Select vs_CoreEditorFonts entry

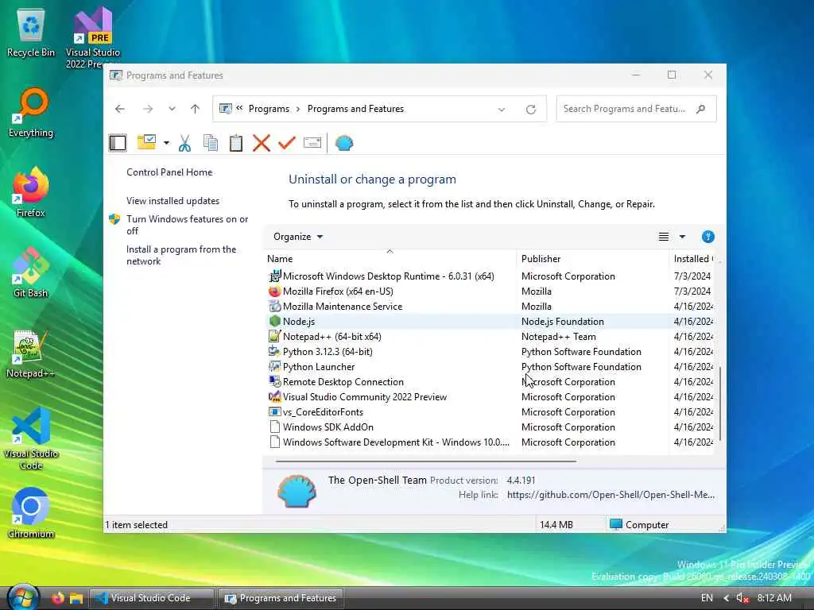pyautogui.click(x=490, y=412)
